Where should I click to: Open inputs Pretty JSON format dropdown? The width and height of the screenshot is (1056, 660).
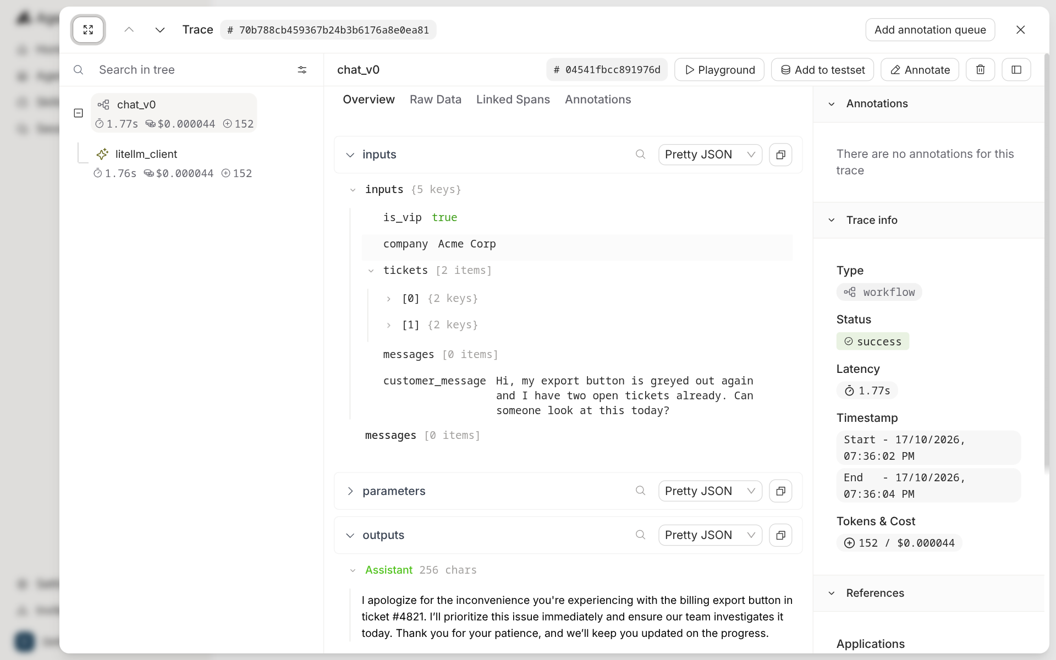[710, 155]
